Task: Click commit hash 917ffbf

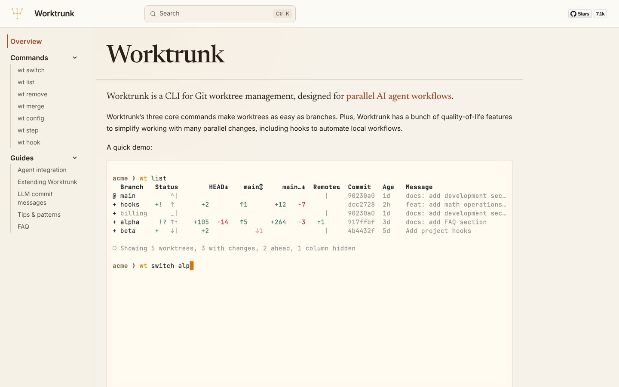Action: pyautogui.click(x=362, y=222)
